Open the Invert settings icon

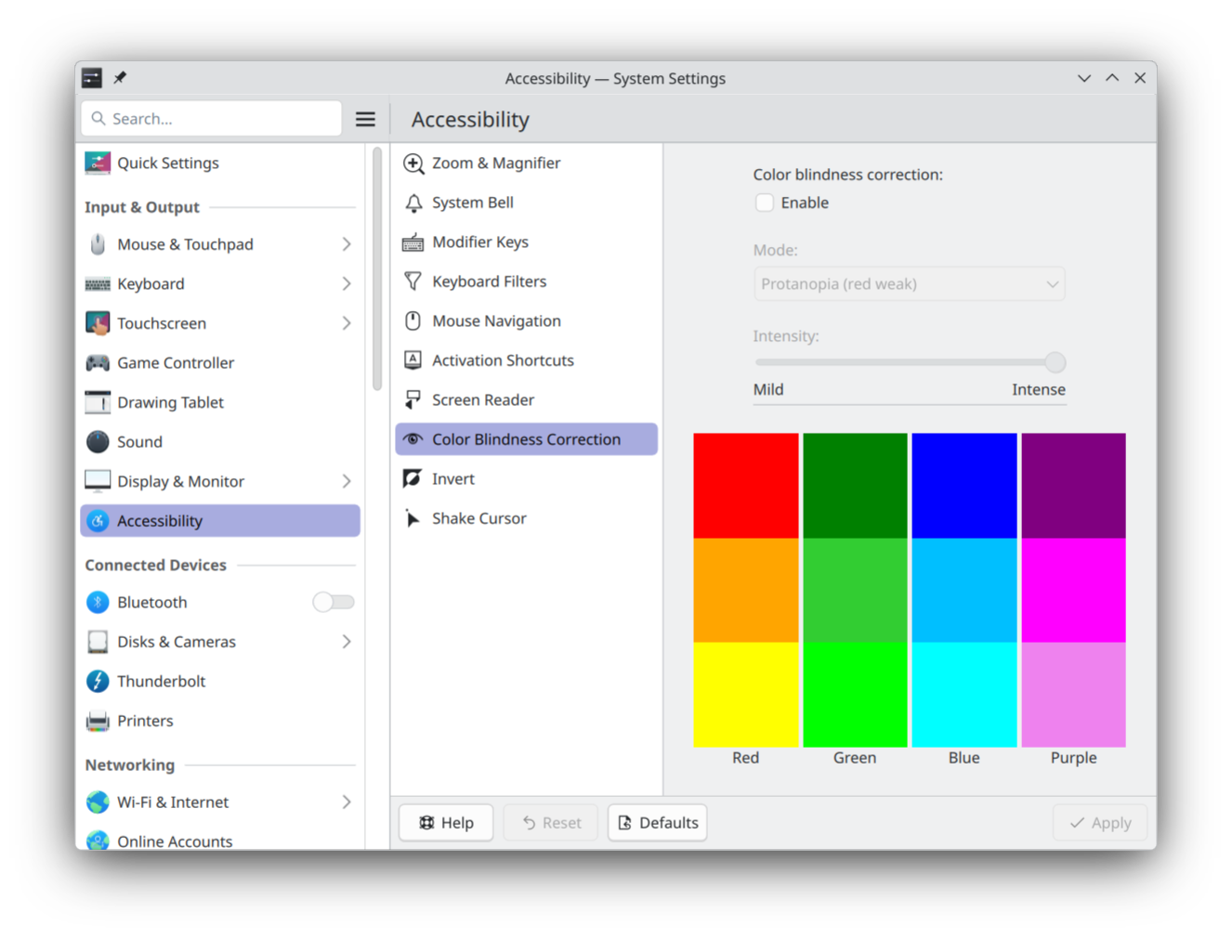pos(413,479)
